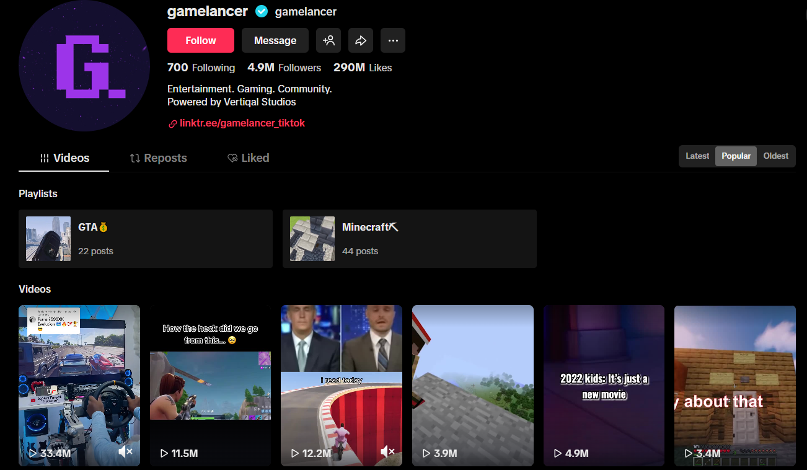The image size is (807, 470).
Task: Open the GTA playlist thumbnail
Action: 48,238
